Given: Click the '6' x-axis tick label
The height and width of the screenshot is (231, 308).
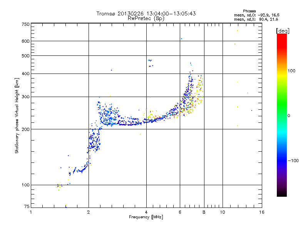Looking at the screenshot, I should 180,213.
